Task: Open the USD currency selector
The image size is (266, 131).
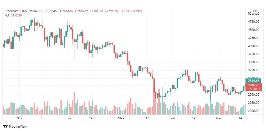Action: [x=254, y=11]
